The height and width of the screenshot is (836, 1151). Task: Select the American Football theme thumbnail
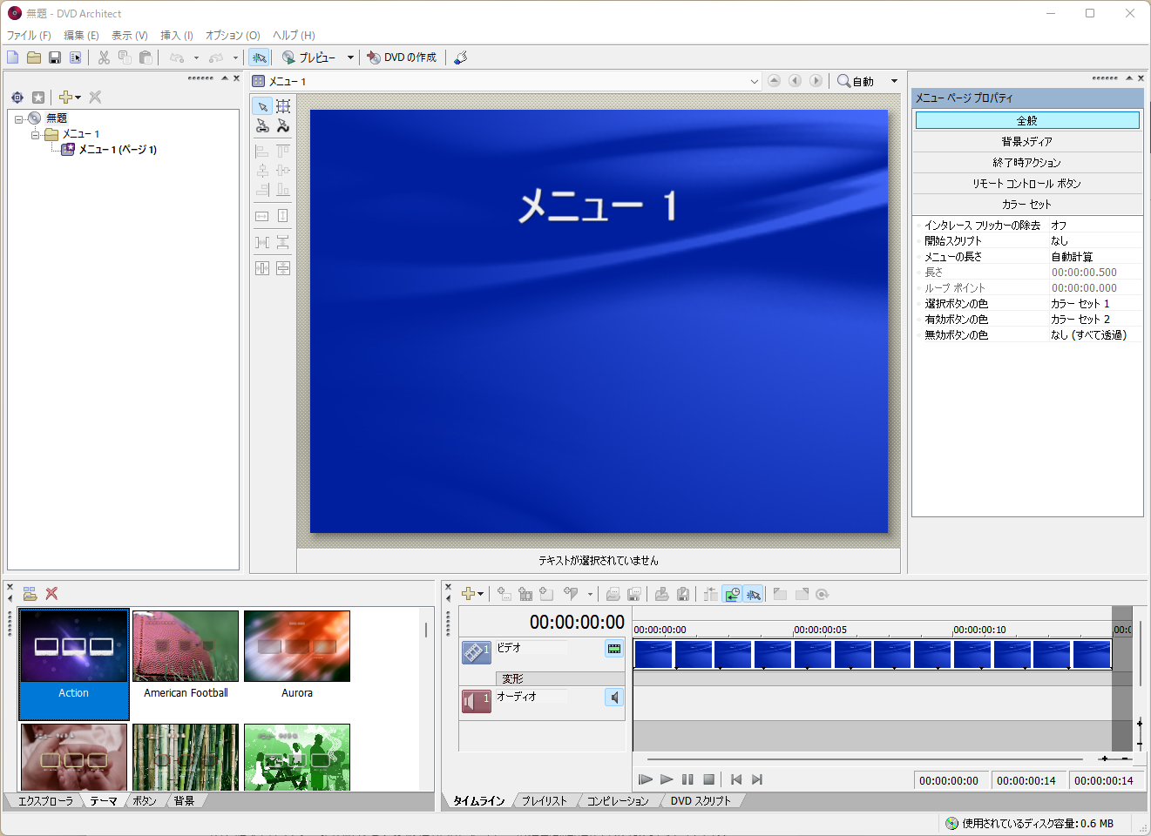(185, 644)
